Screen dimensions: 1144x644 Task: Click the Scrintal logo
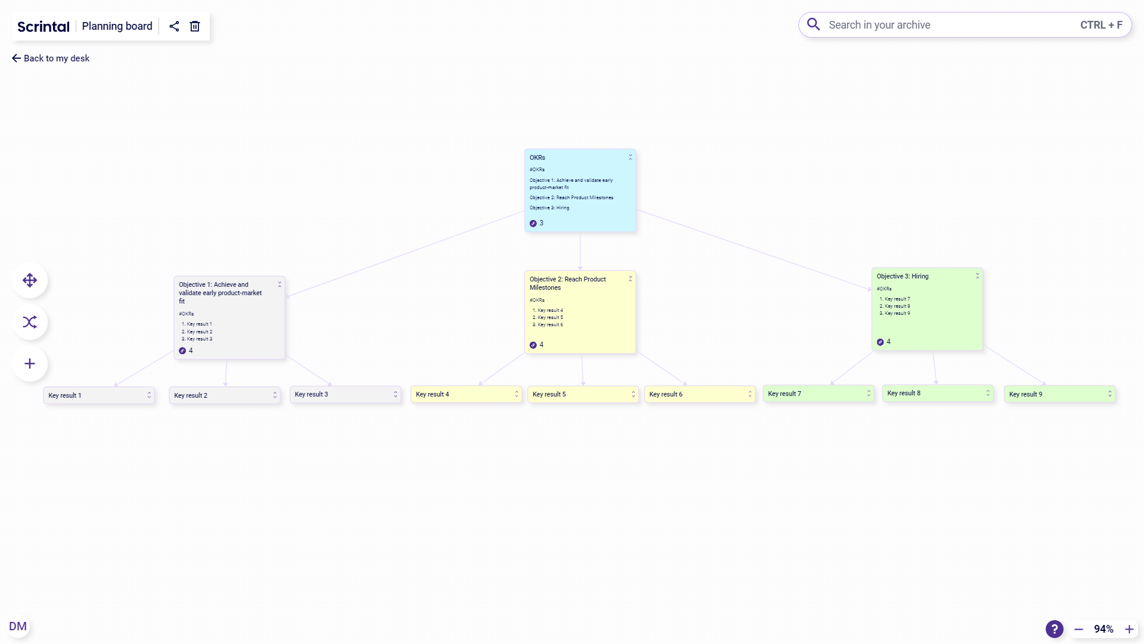coord(42,26)
